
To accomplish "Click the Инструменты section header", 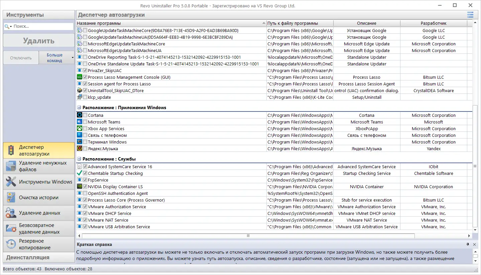I will coord(39,15).
